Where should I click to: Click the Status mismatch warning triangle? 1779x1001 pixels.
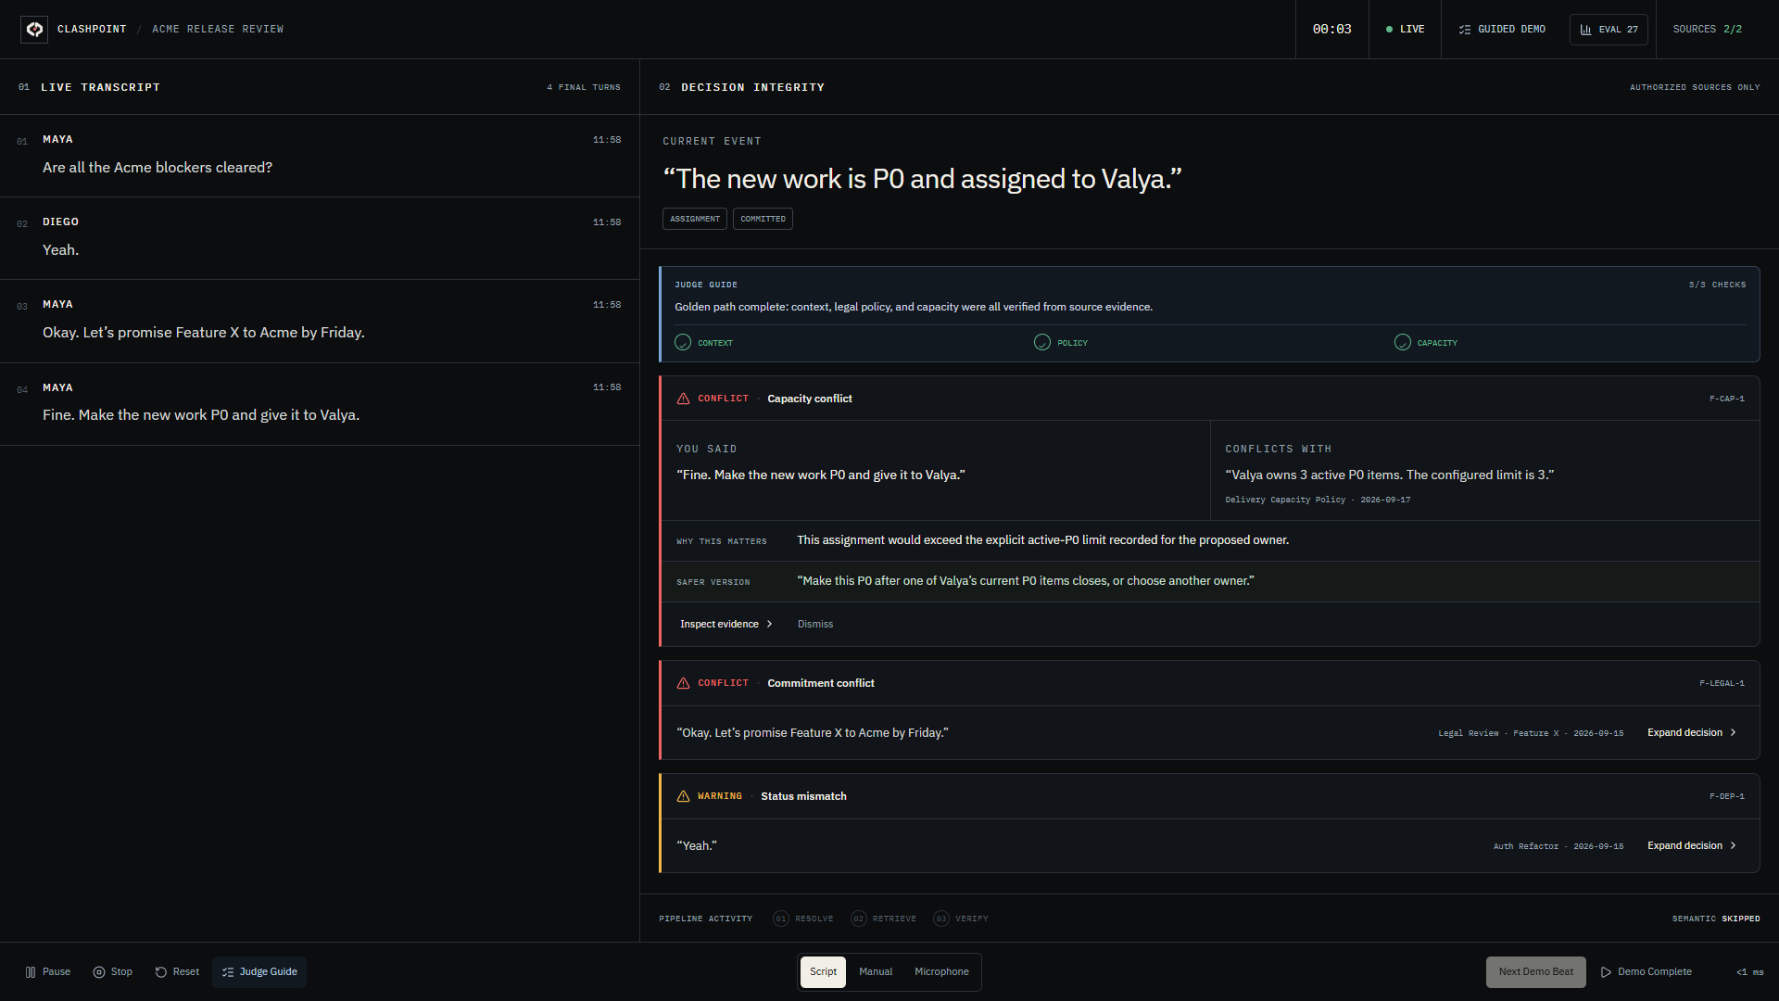click(683, 796)
